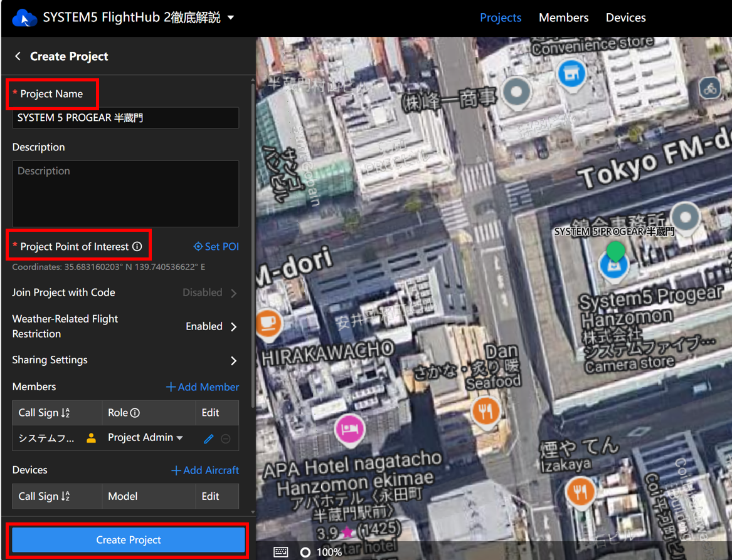Click the Enabled value for weather restriction
Image resolution: width=732 pixels, height=560 pixels.
204,326
